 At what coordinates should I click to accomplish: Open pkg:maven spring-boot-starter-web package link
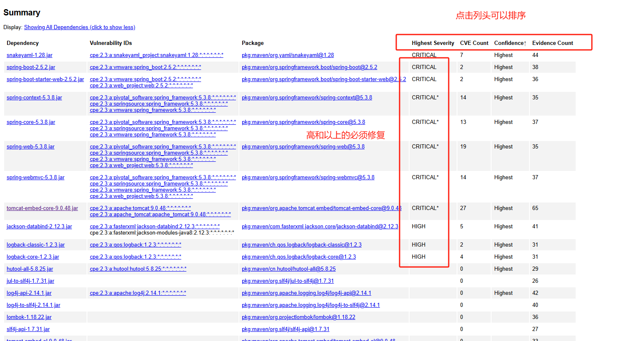click(324, 79)
